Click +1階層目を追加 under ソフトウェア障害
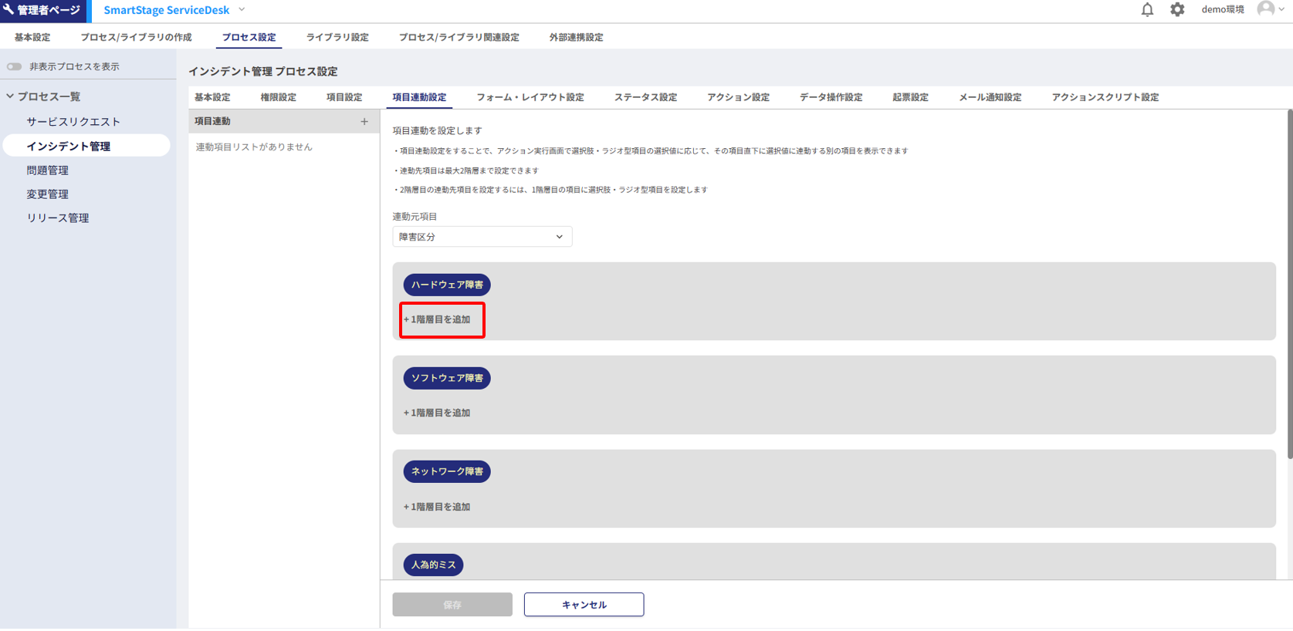The width and height of the screenshot is (1293, 631). click(438, 413)
